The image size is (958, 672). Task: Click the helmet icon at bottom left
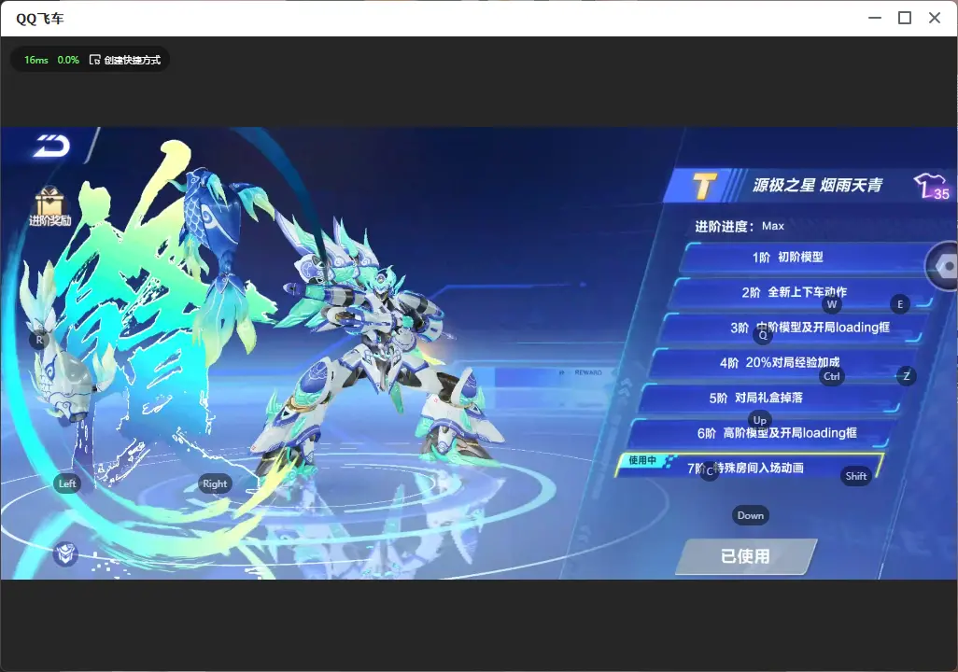(x=65, y=553)
